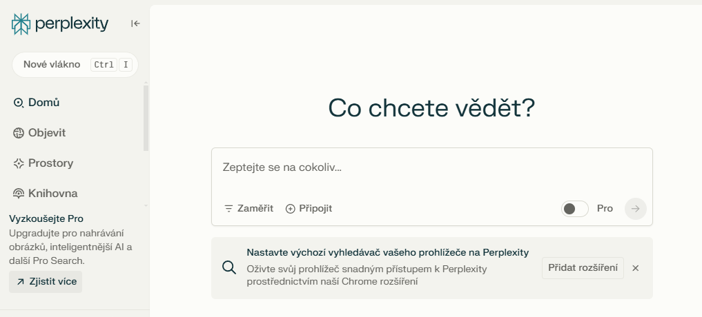Viewport: 702px width, 317px height.
Task: Click the Prostory sparkle icon
Action: tap(19, 163)
